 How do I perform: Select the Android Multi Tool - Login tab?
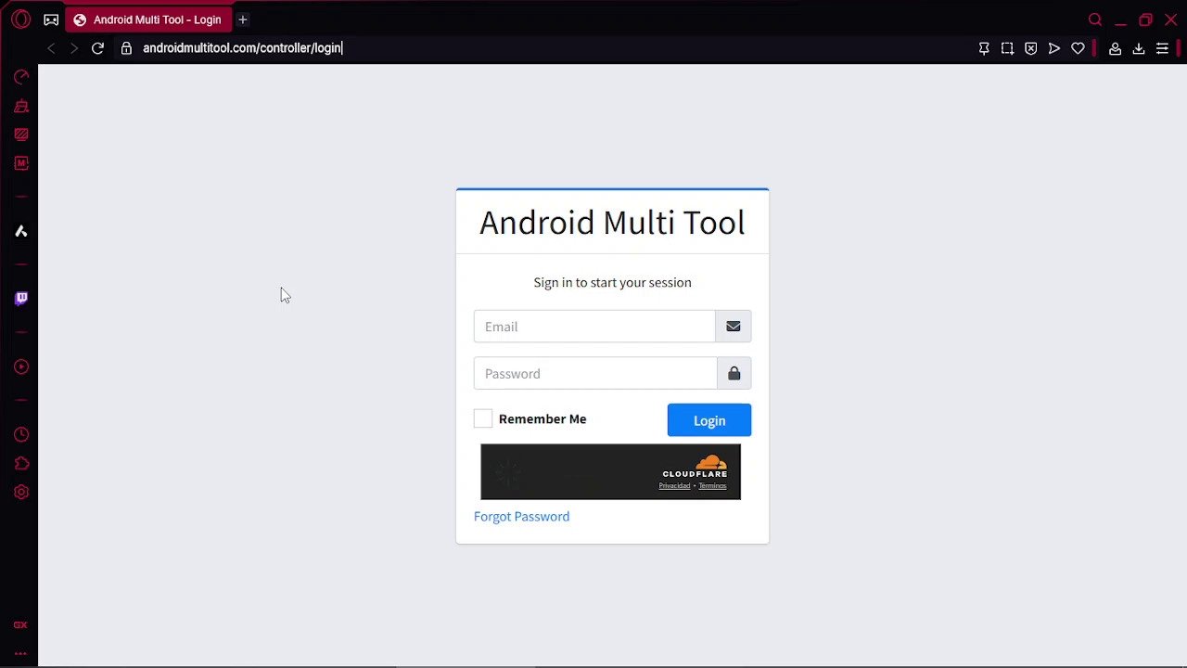147,19
